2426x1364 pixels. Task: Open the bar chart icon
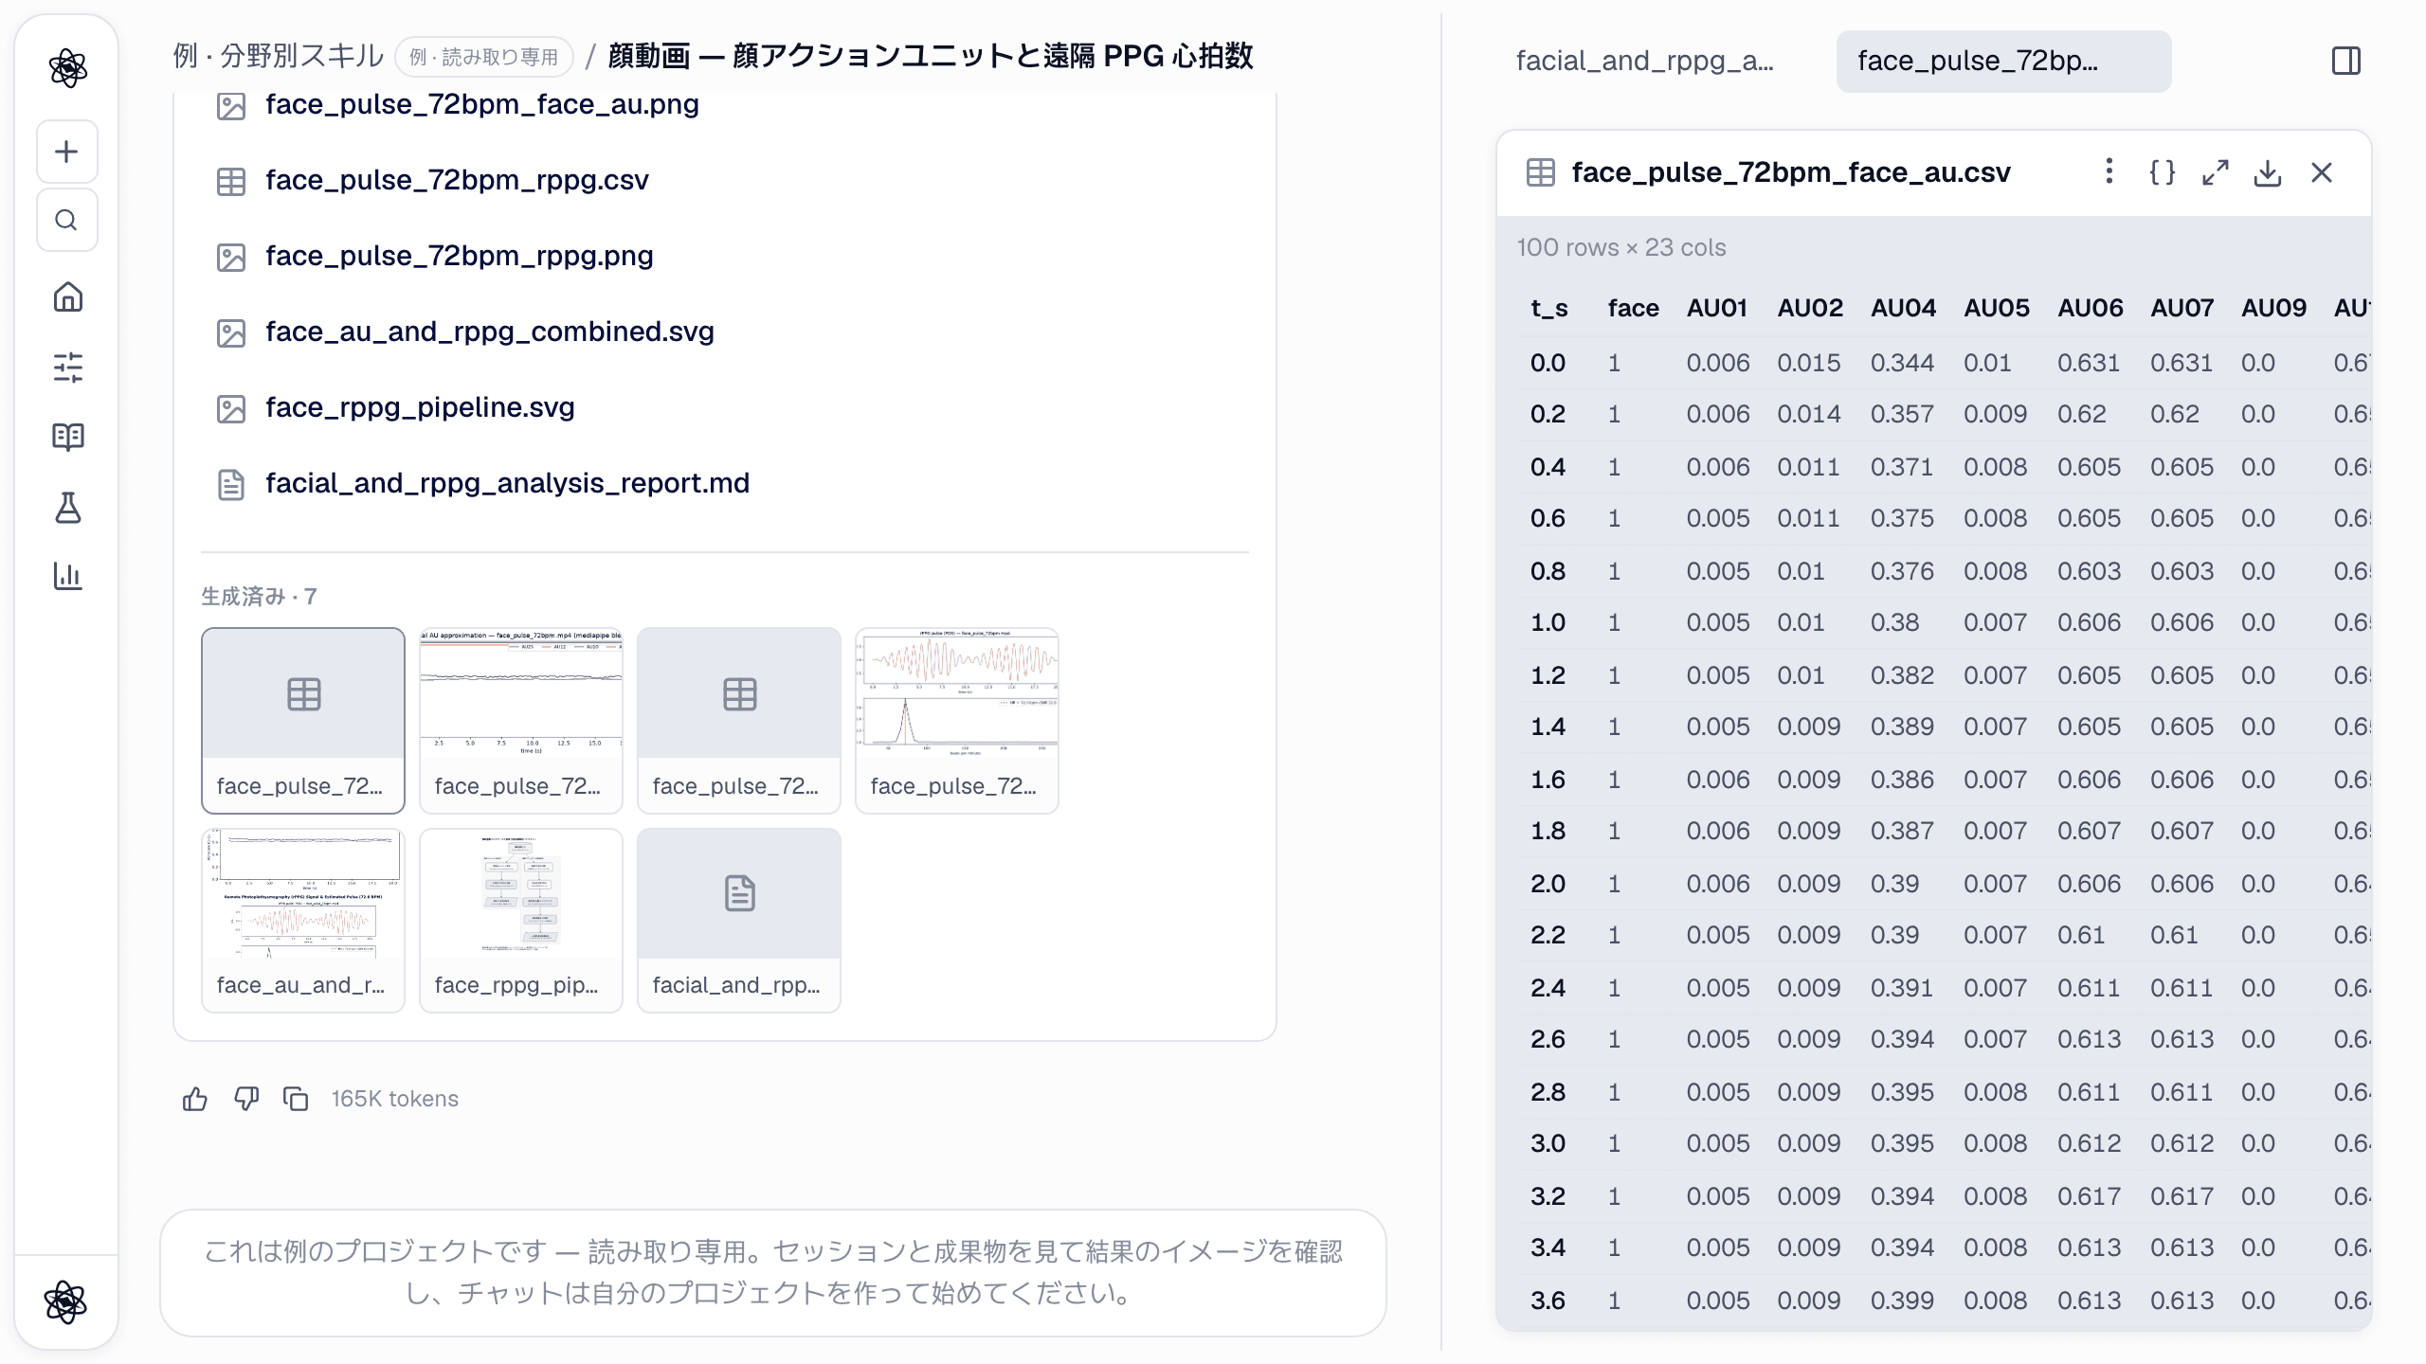(67, 576)
